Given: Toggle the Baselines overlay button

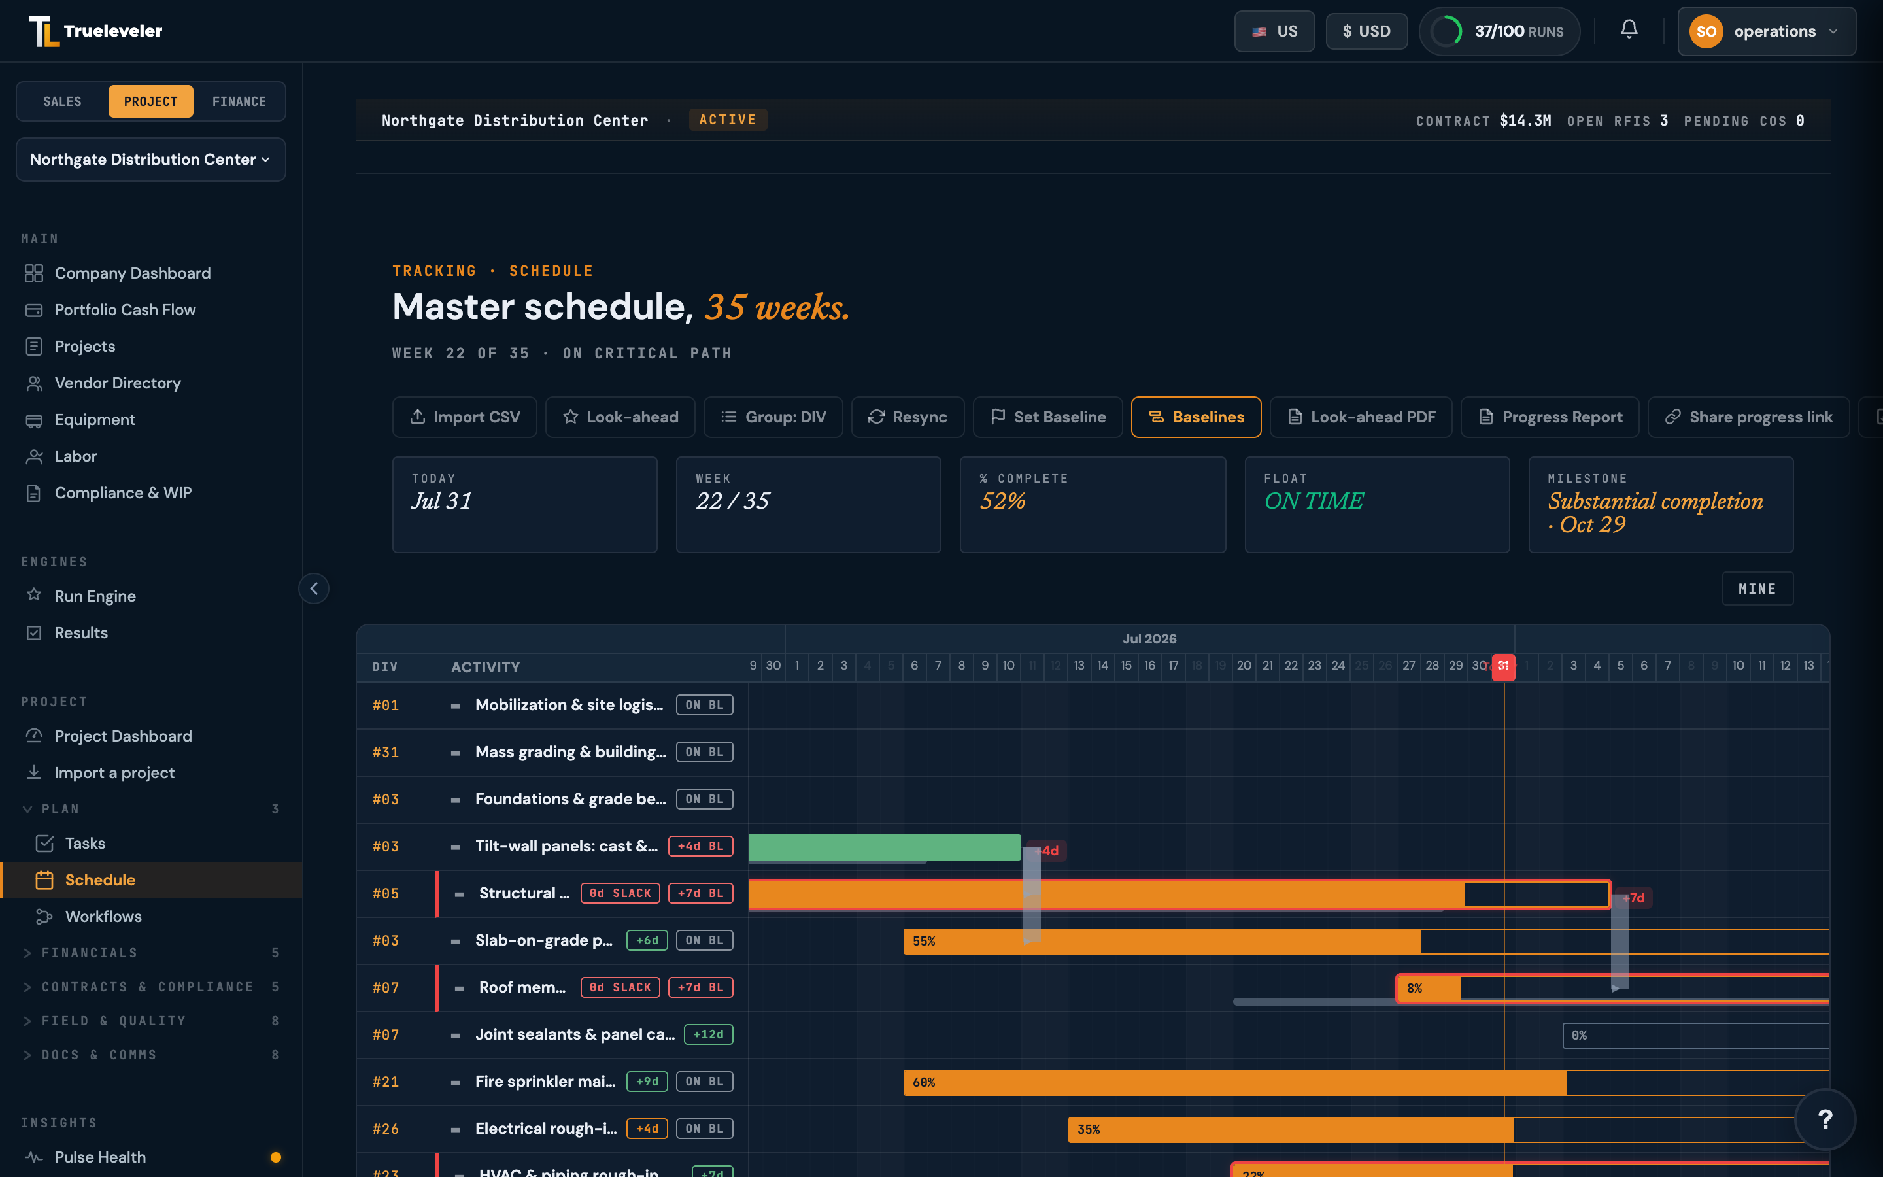Looking at the screenshot, I should click(x=1196, y=417).
